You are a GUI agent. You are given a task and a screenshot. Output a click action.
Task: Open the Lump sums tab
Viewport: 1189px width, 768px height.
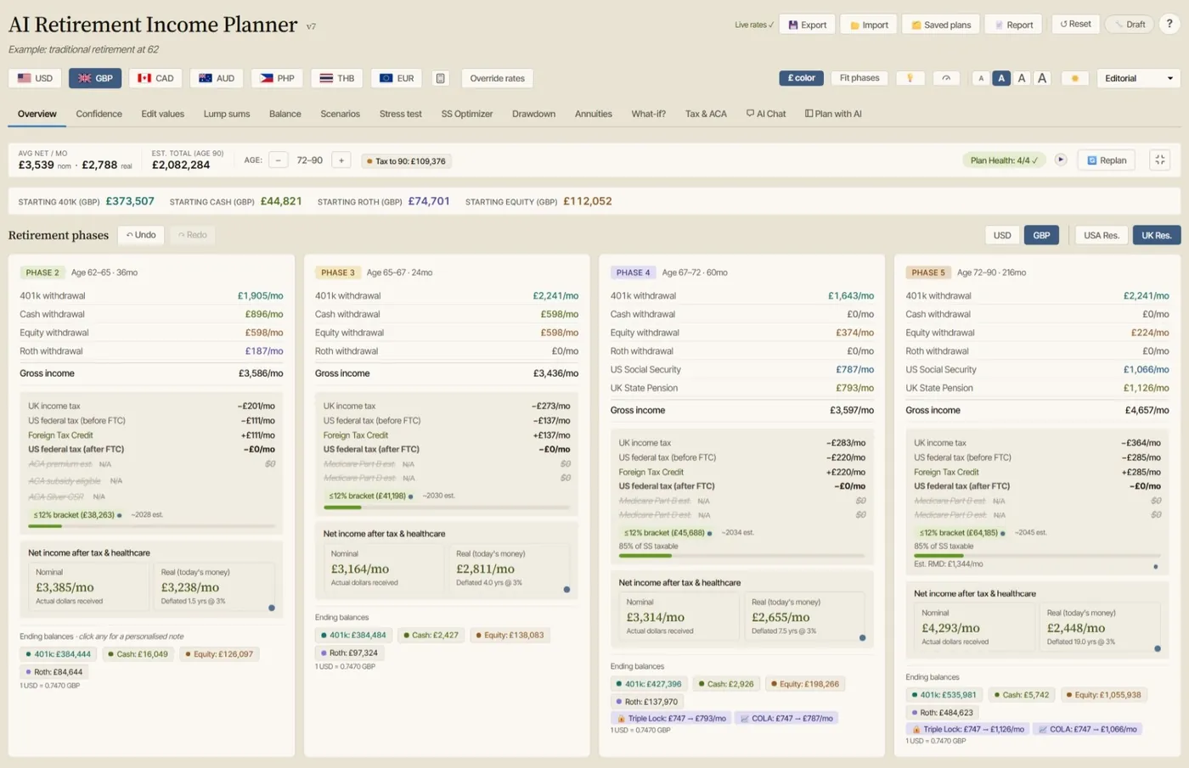[x=227, y=114]
